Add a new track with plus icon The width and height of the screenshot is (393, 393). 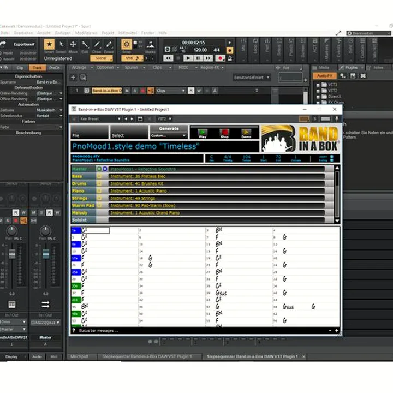73,78
